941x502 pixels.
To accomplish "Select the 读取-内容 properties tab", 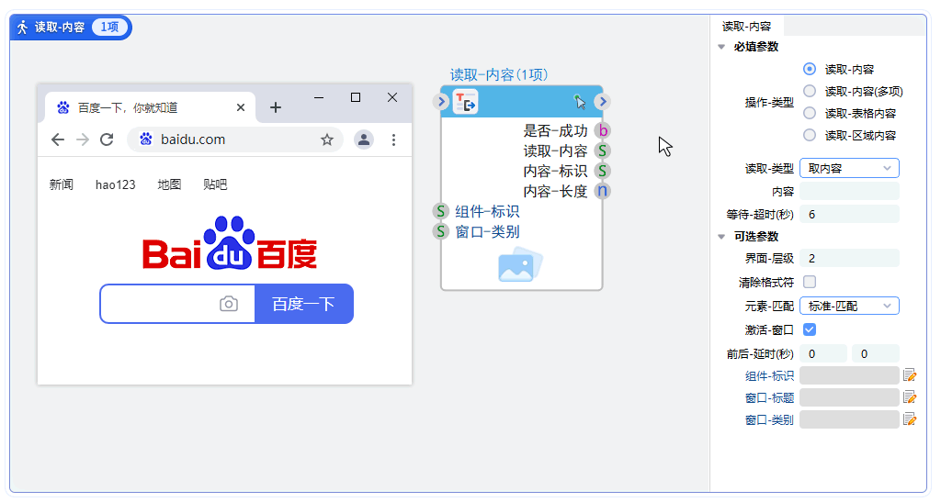I will coord(746,27).
